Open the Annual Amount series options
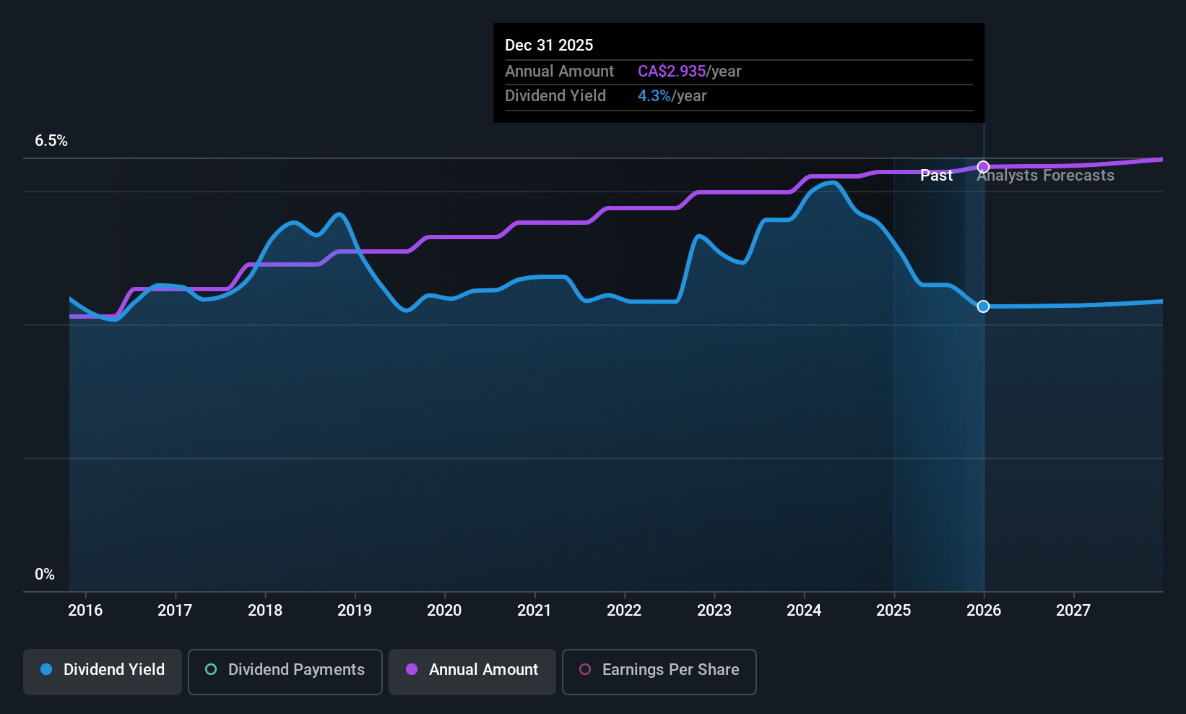 pyautogui.click(x=472, y=671)
